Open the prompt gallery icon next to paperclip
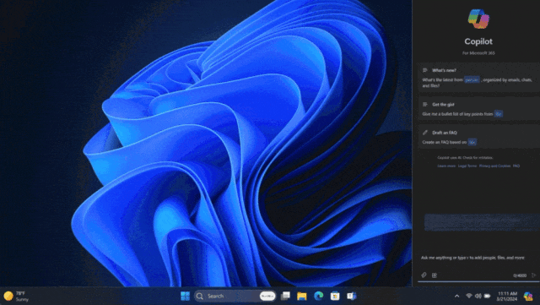Viewport: 540px width, 305px height. 435,275
